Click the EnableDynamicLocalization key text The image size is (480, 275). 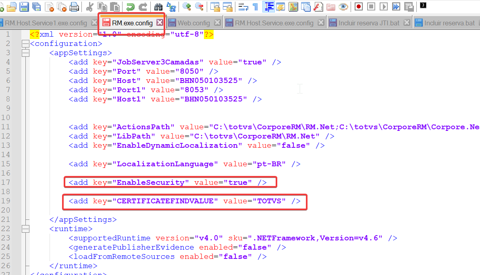pos(177,145)
